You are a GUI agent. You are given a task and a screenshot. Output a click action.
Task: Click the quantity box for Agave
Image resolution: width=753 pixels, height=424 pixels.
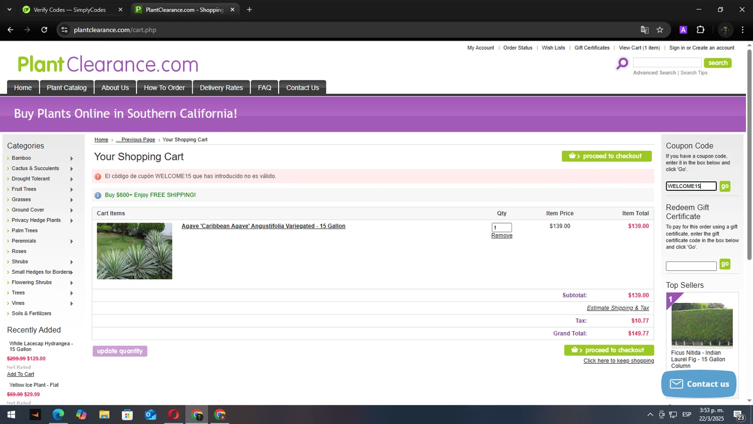tap(501, 228)
